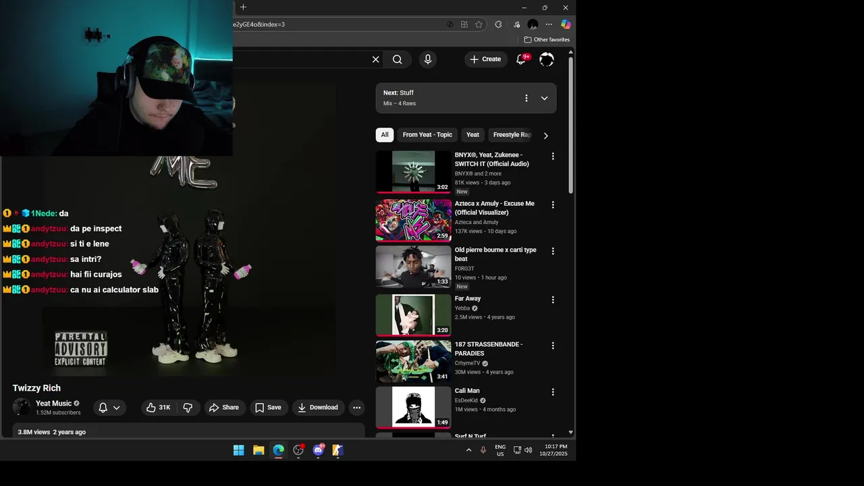Viewport: 864px width, 486px height.
Task: Open a new browser tab with plus
Action: tap(243, 7)
